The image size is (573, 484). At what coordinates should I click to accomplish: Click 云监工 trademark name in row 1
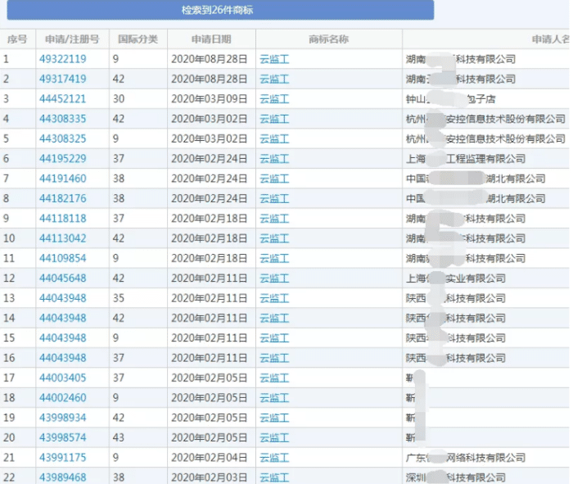274,59
